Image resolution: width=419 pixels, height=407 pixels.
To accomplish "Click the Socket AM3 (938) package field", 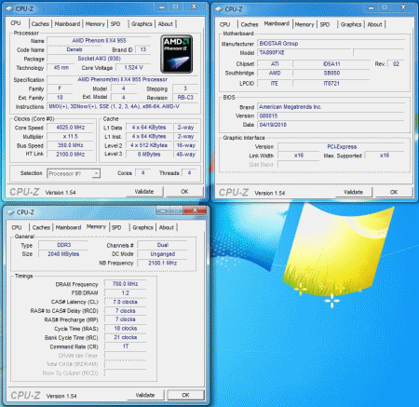I will pos(99,59).
